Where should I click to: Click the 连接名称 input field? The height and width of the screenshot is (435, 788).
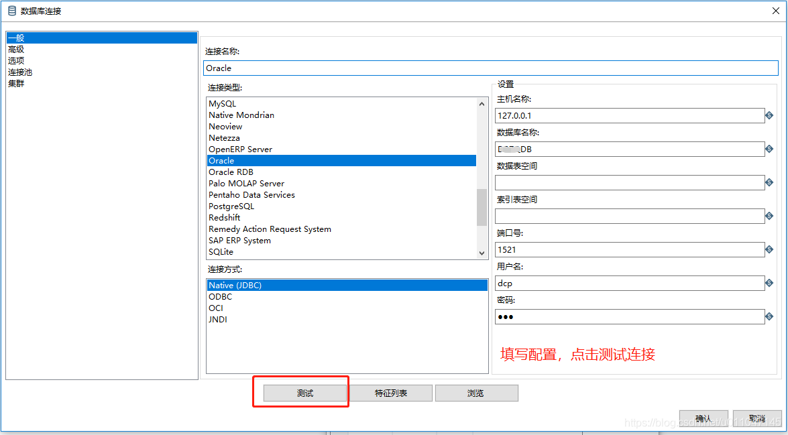491,68
